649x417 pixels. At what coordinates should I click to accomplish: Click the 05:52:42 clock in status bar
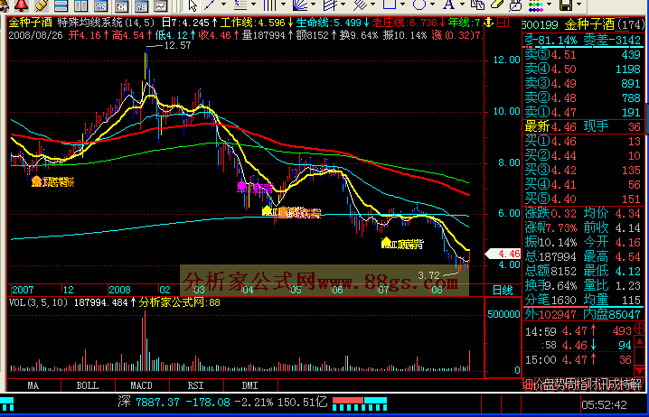(605, 405)
